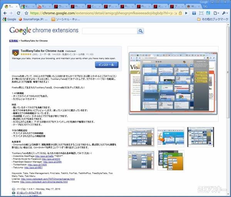Image resolution: width=231 pixels, height=197 pixels.
Task: Click the SSL padlock in the address bar
Action: 180,13
